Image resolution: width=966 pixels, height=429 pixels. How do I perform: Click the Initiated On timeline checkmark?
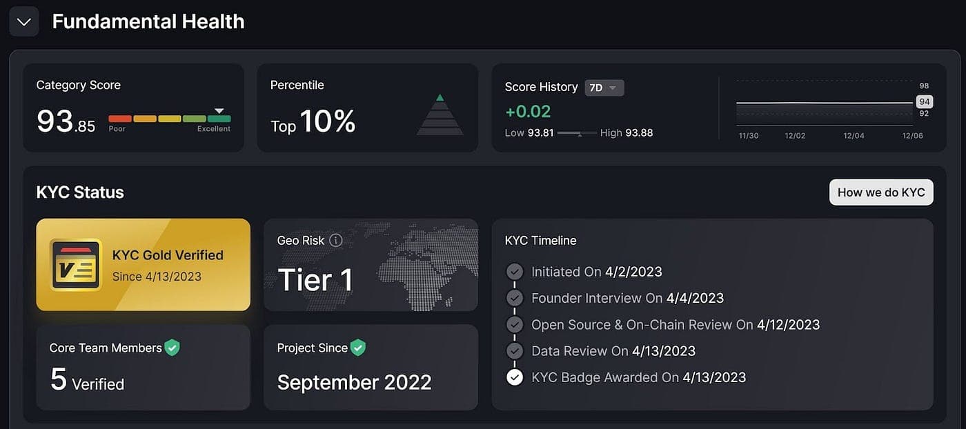pos(515,272)
